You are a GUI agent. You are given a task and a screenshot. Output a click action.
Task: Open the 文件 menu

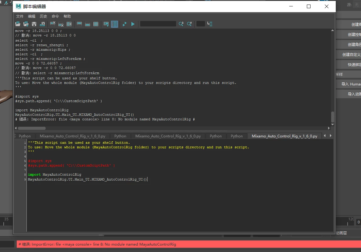20,16
